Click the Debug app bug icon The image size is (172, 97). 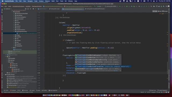[127, 6]
